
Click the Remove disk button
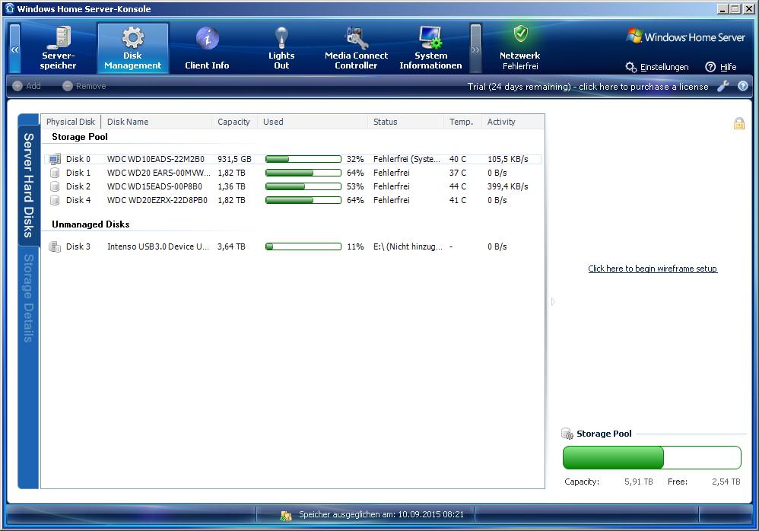(84, 86)
